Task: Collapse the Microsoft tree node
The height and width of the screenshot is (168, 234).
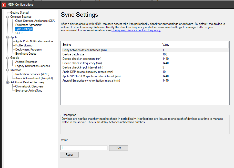Action: coord(8,70)
